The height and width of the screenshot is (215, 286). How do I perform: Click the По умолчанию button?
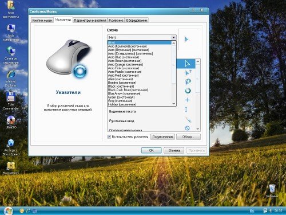(162, 137)
